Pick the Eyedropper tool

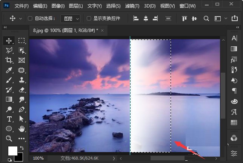click(x=9, y=70)
